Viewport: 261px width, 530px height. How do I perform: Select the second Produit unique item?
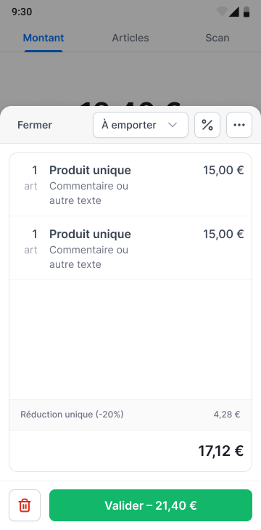(x=130, y=248)
